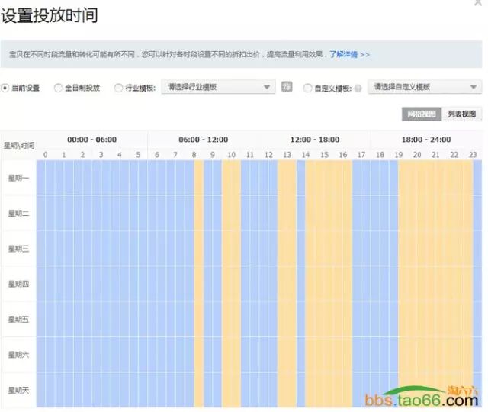Select the 00:00 - 06:00 column header
The height and width of the screenshot is (412, 488).
tap(91, 140)
